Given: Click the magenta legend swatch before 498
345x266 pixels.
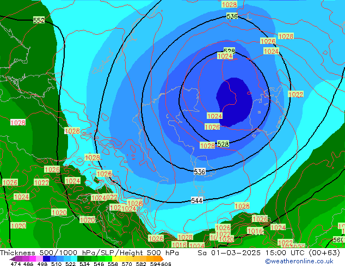Looking at the screenshot, I should (33, 259).
